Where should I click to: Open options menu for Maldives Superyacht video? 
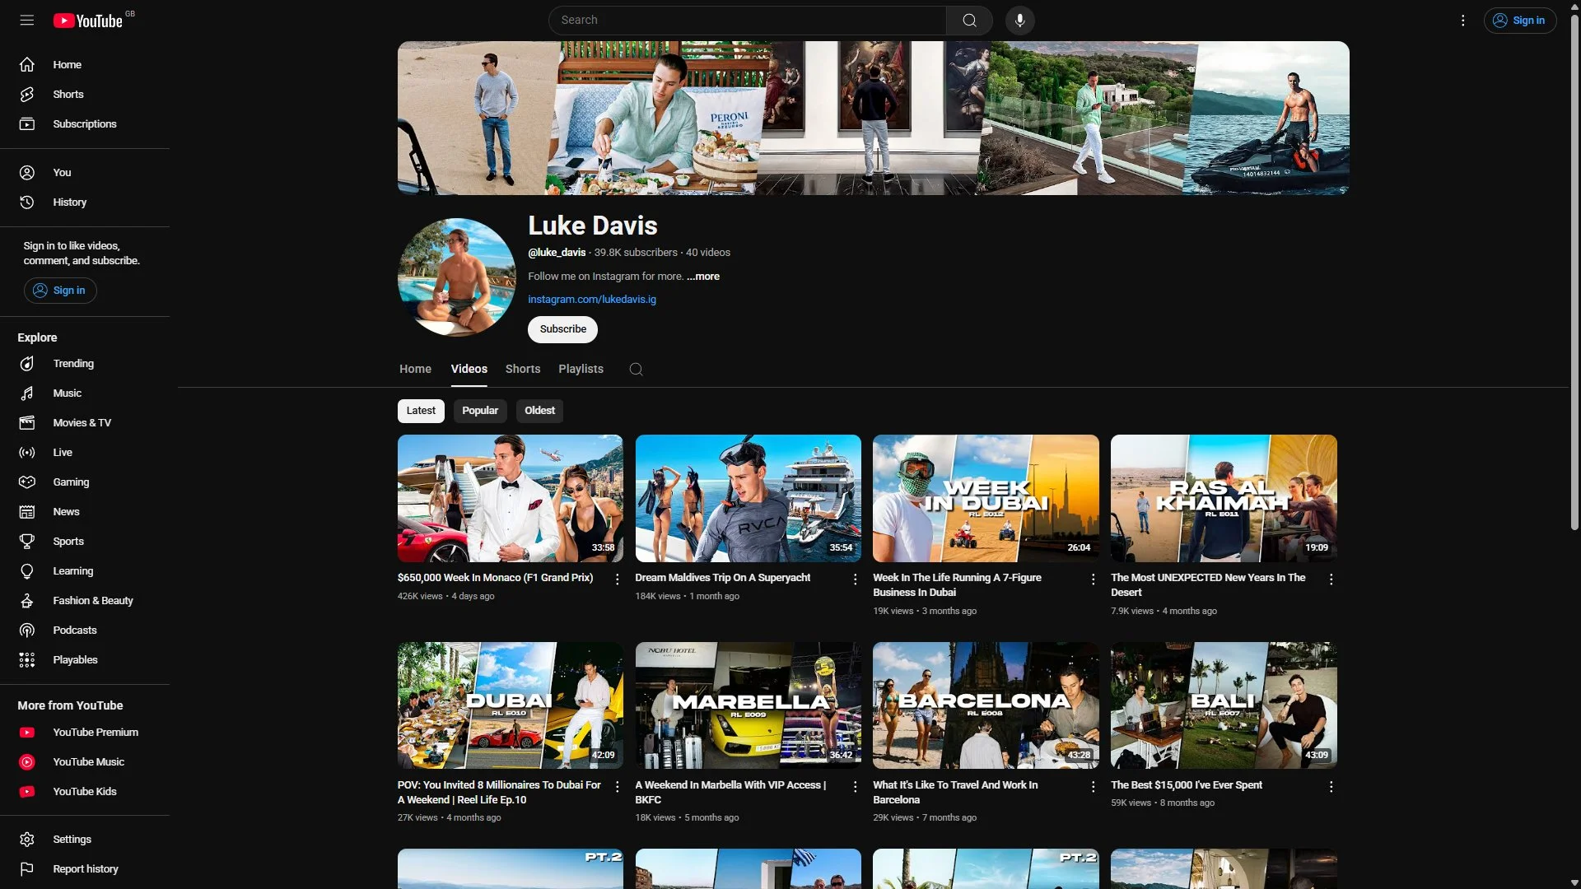click(x=855, y=579)
